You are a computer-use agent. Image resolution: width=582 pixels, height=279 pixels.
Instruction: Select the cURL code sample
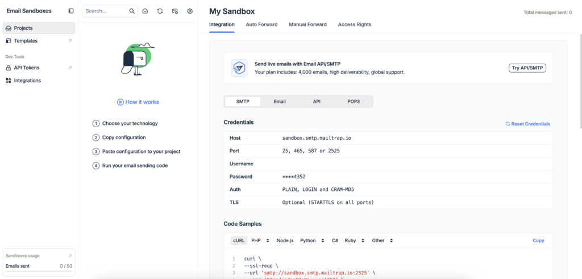(x=239, y=240)
